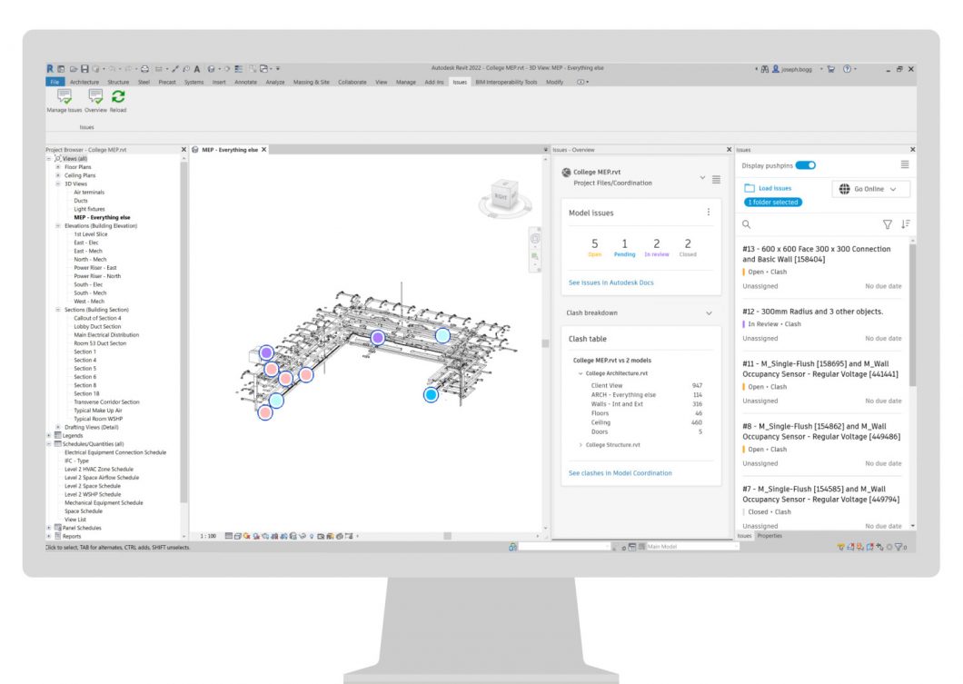Select Level 2 HVAC Zone Schedule
This screenshot has height=684, width=963.
pos(99,469)
